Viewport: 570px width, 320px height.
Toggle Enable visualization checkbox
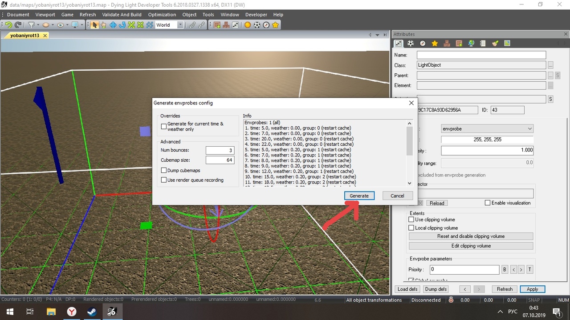(488, 203)
